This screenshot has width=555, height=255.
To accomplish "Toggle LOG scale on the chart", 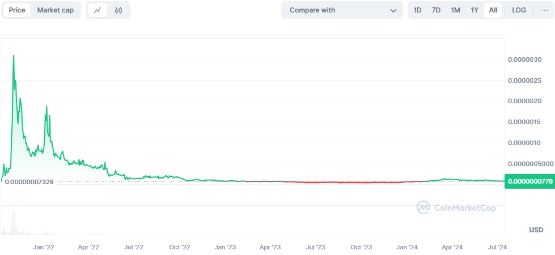I will pyautogui.click(x=519, y=10).
